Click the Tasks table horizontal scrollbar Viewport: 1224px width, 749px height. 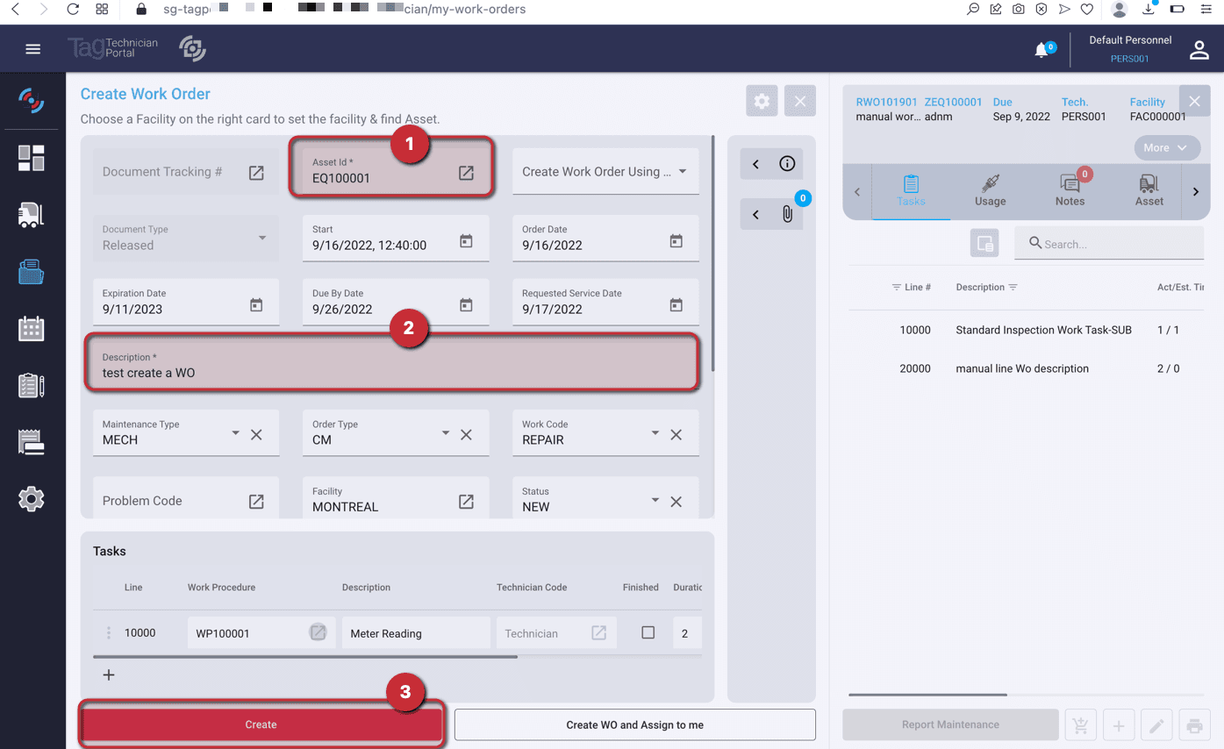305,656
